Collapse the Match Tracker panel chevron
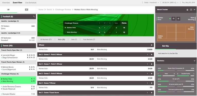This screenshot has height=96, width=197. click(x=194, y=10)
